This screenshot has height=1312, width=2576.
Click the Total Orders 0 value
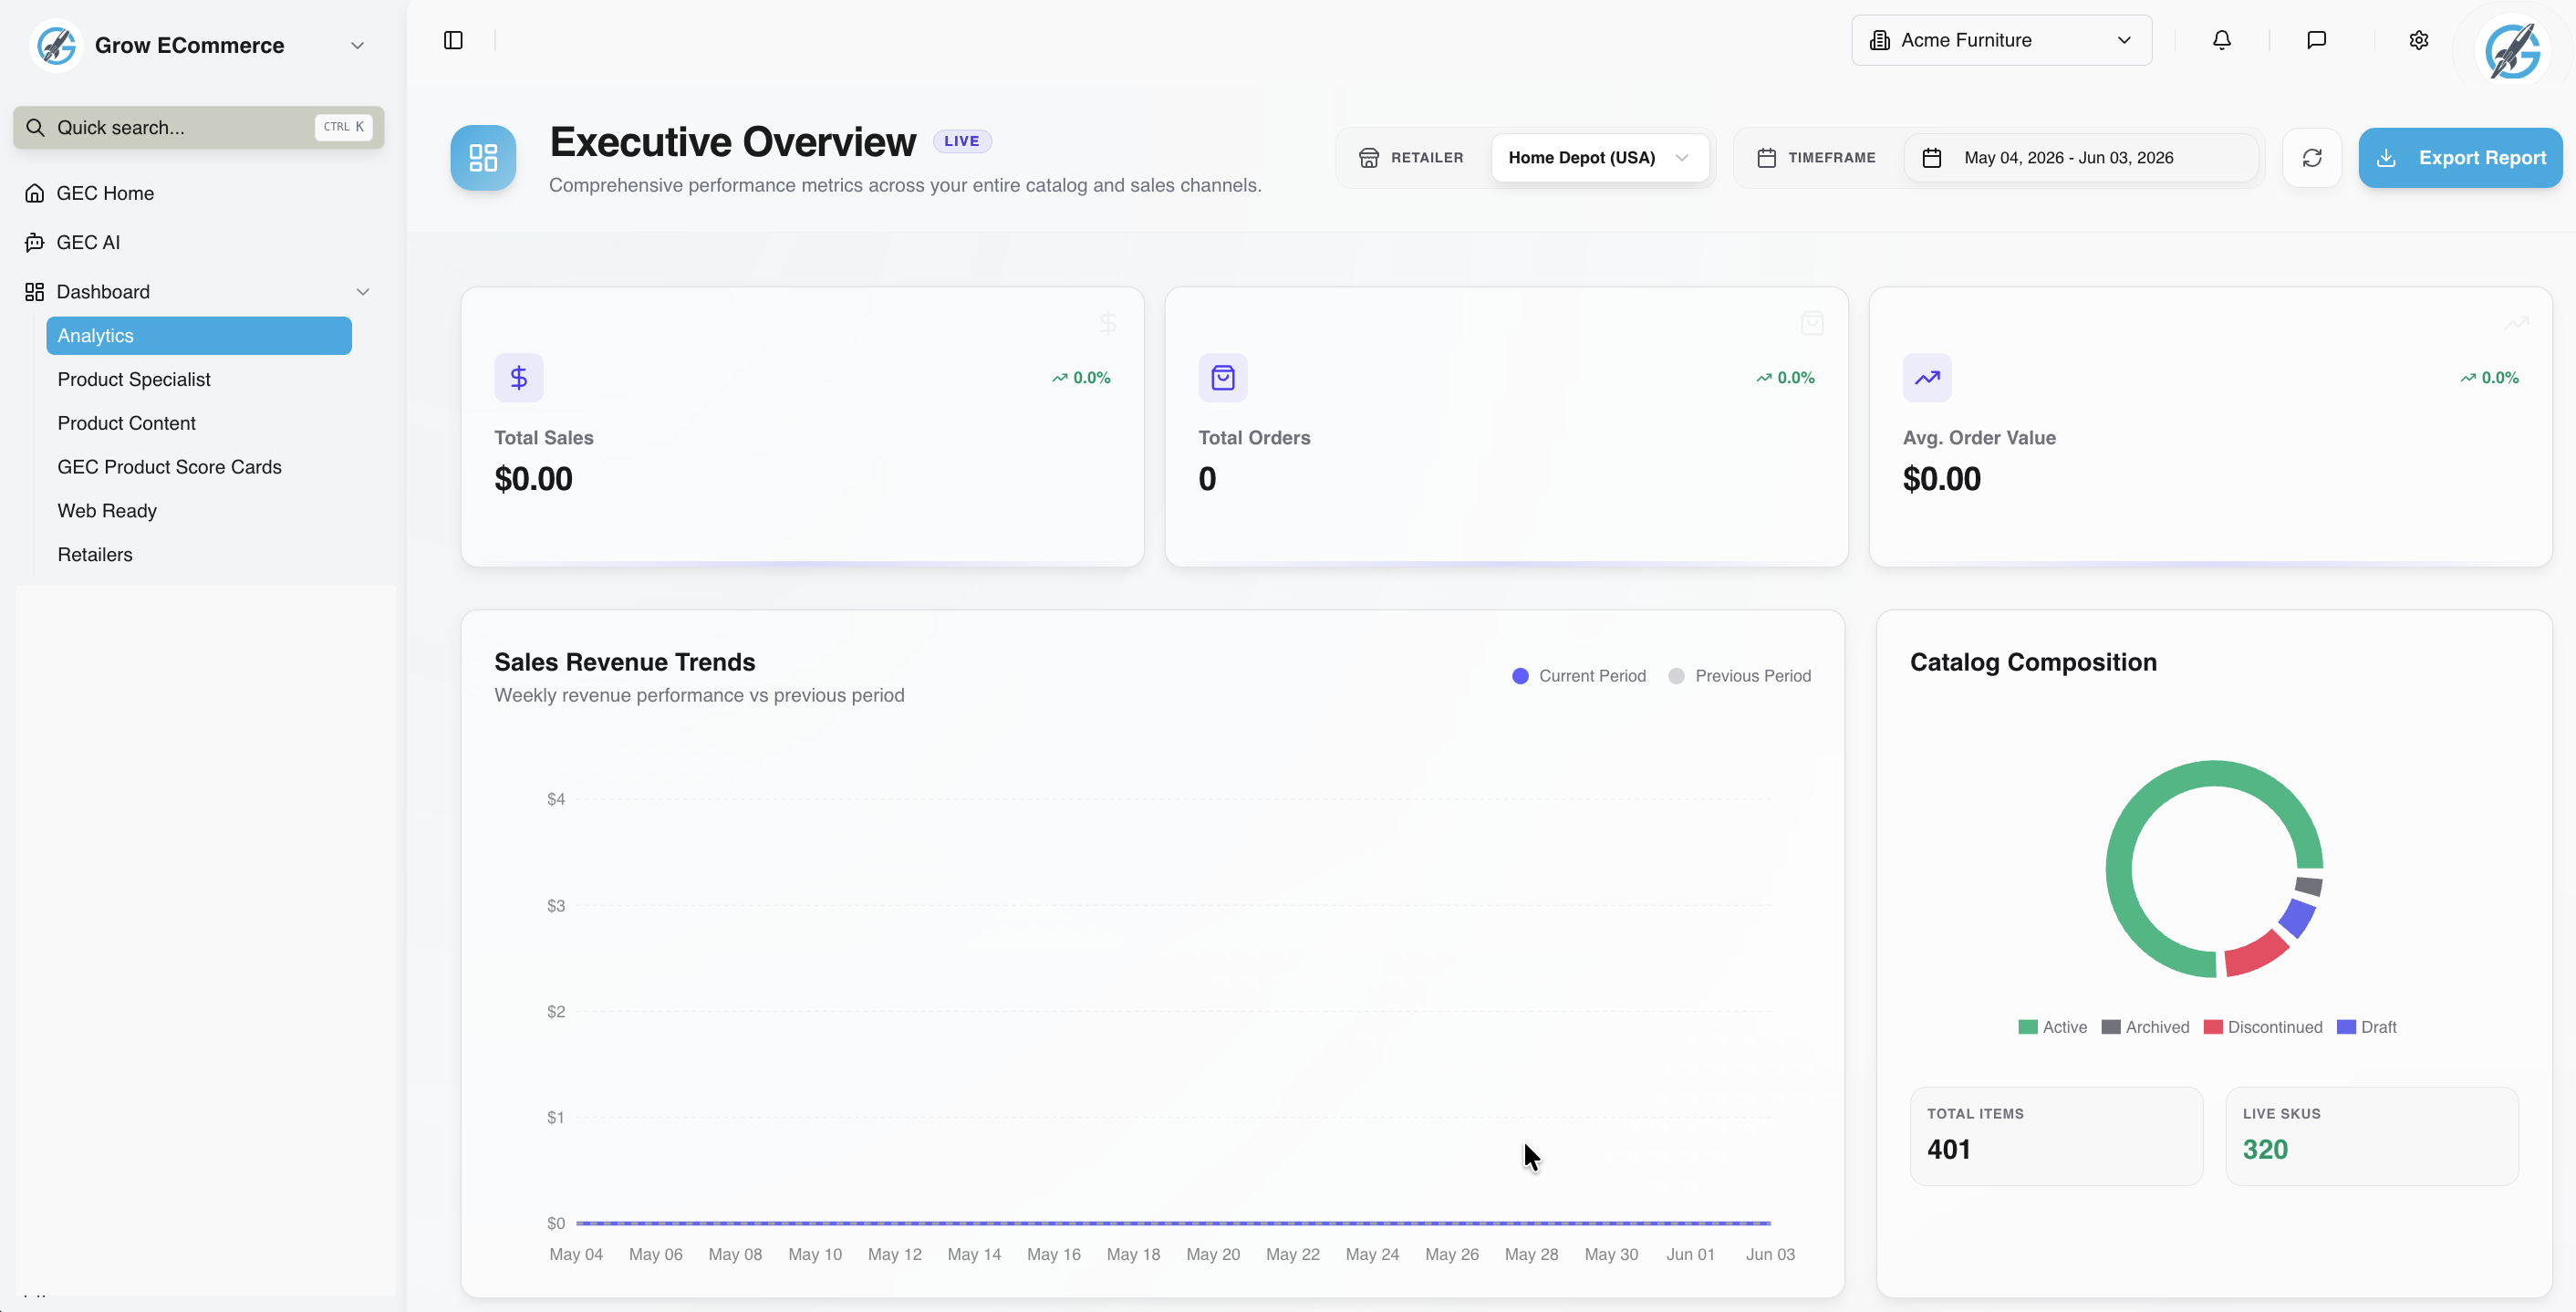(1207, 479)
